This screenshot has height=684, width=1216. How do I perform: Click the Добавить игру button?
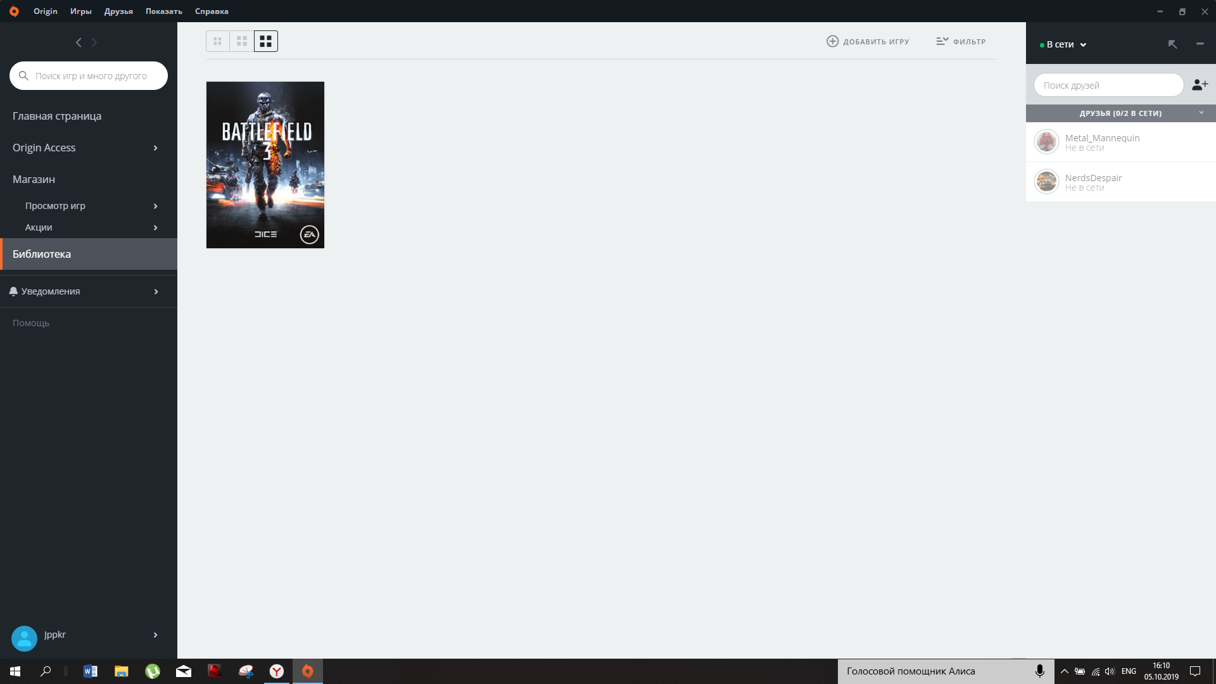868,41
